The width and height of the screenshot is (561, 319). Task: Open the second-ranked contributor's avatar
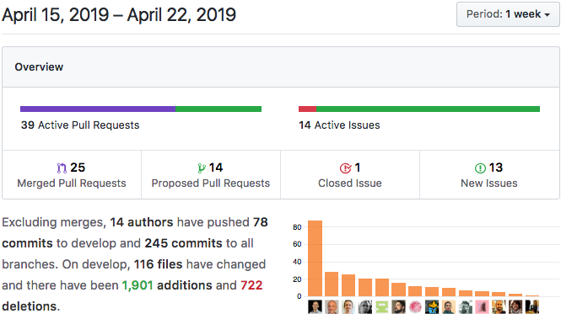tap(332, 307)
